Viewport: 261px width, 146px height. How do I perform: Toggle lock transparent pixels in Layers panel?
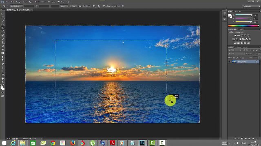click(234, 58)
